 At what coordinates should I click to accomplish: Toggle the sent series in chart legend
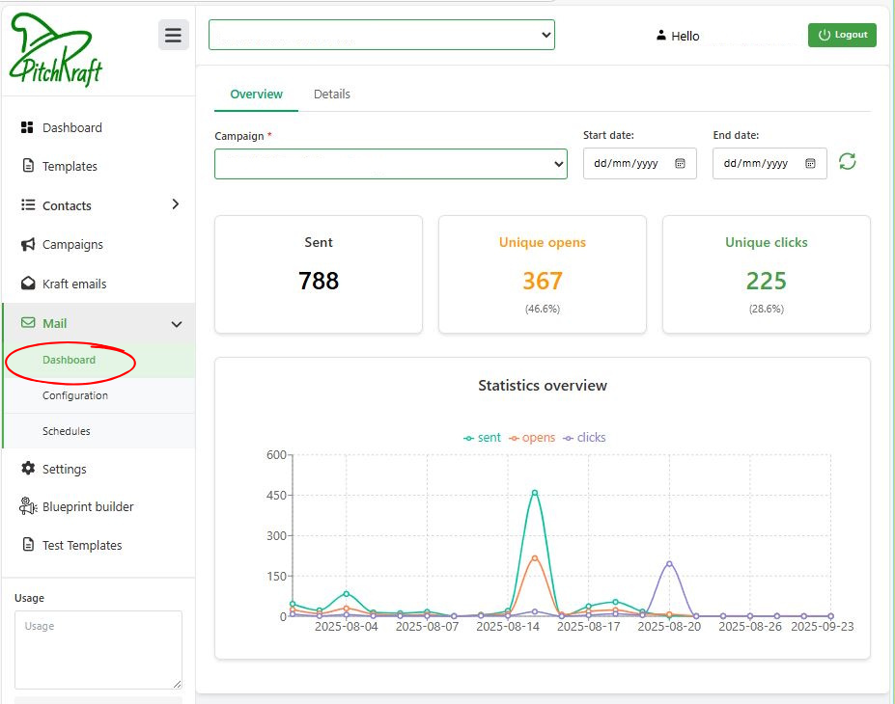(x=482, y=438)
